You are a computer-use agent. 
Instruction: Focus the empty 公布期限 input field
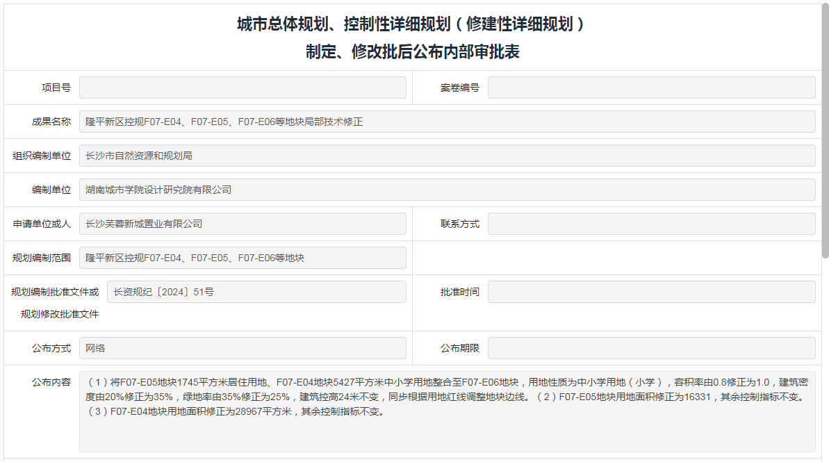pos(651,348)
